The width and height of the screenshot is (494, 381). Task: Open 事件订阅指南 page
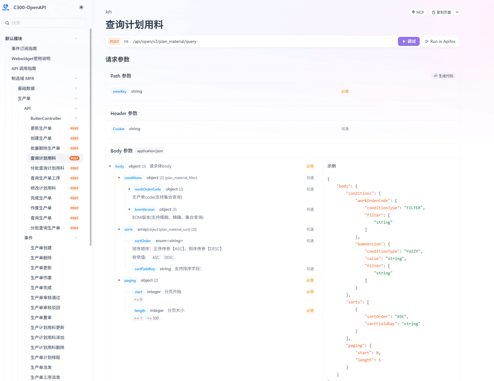click(x=24, y=49)
